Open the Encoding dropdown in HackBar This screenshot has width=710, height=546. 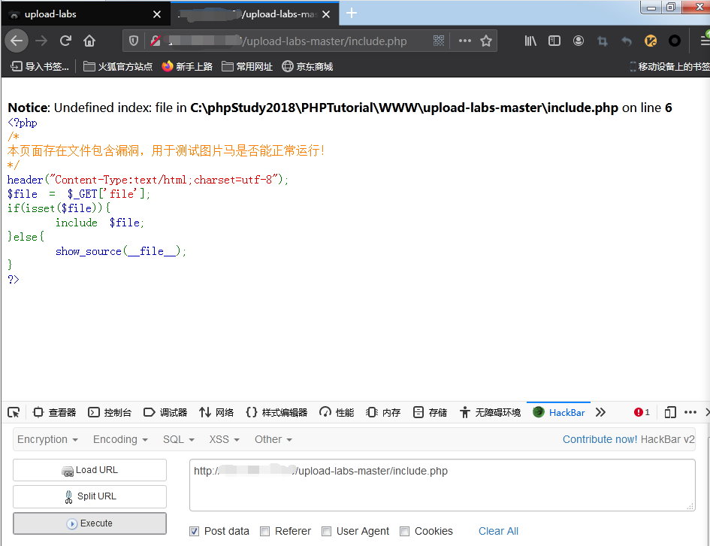(x=119, y=439)
